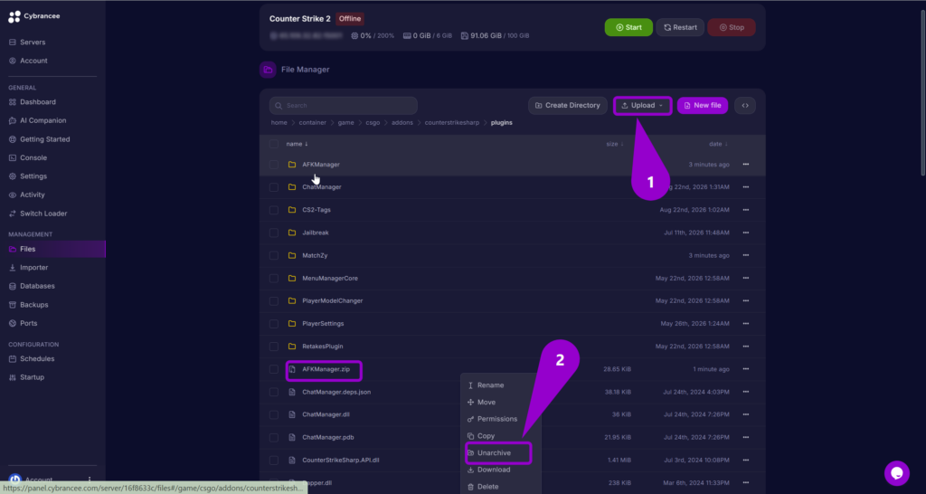Check the CS2-Tags checkbox

pyautogui.click(x=274, y=210)
